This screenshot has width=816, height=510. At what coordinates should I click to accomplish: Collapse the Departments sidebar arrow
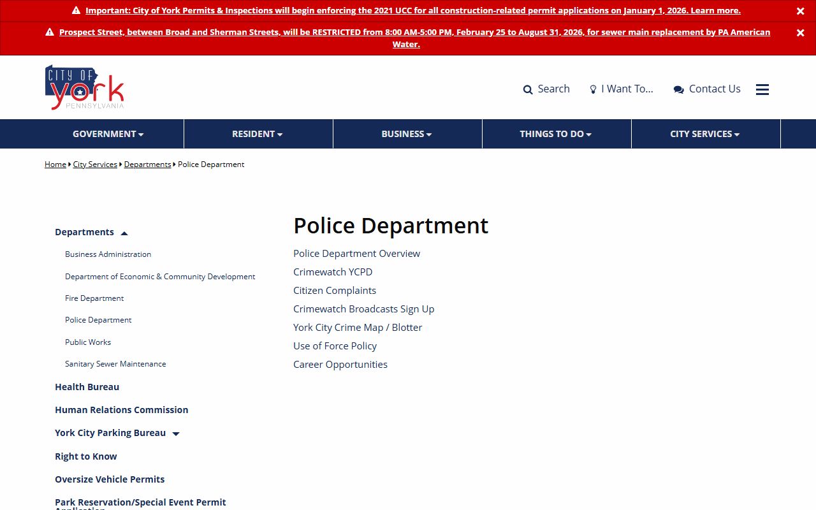[124, 233]
